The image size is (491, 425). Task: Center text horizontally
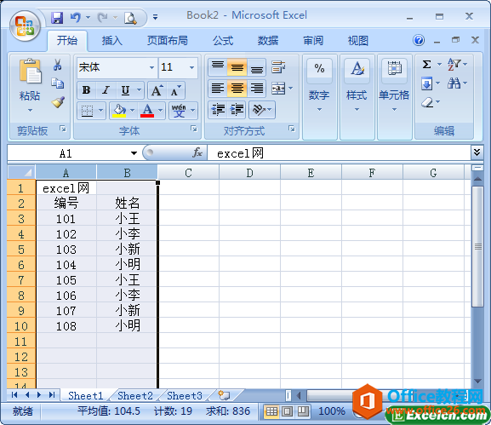pos(237,89)
